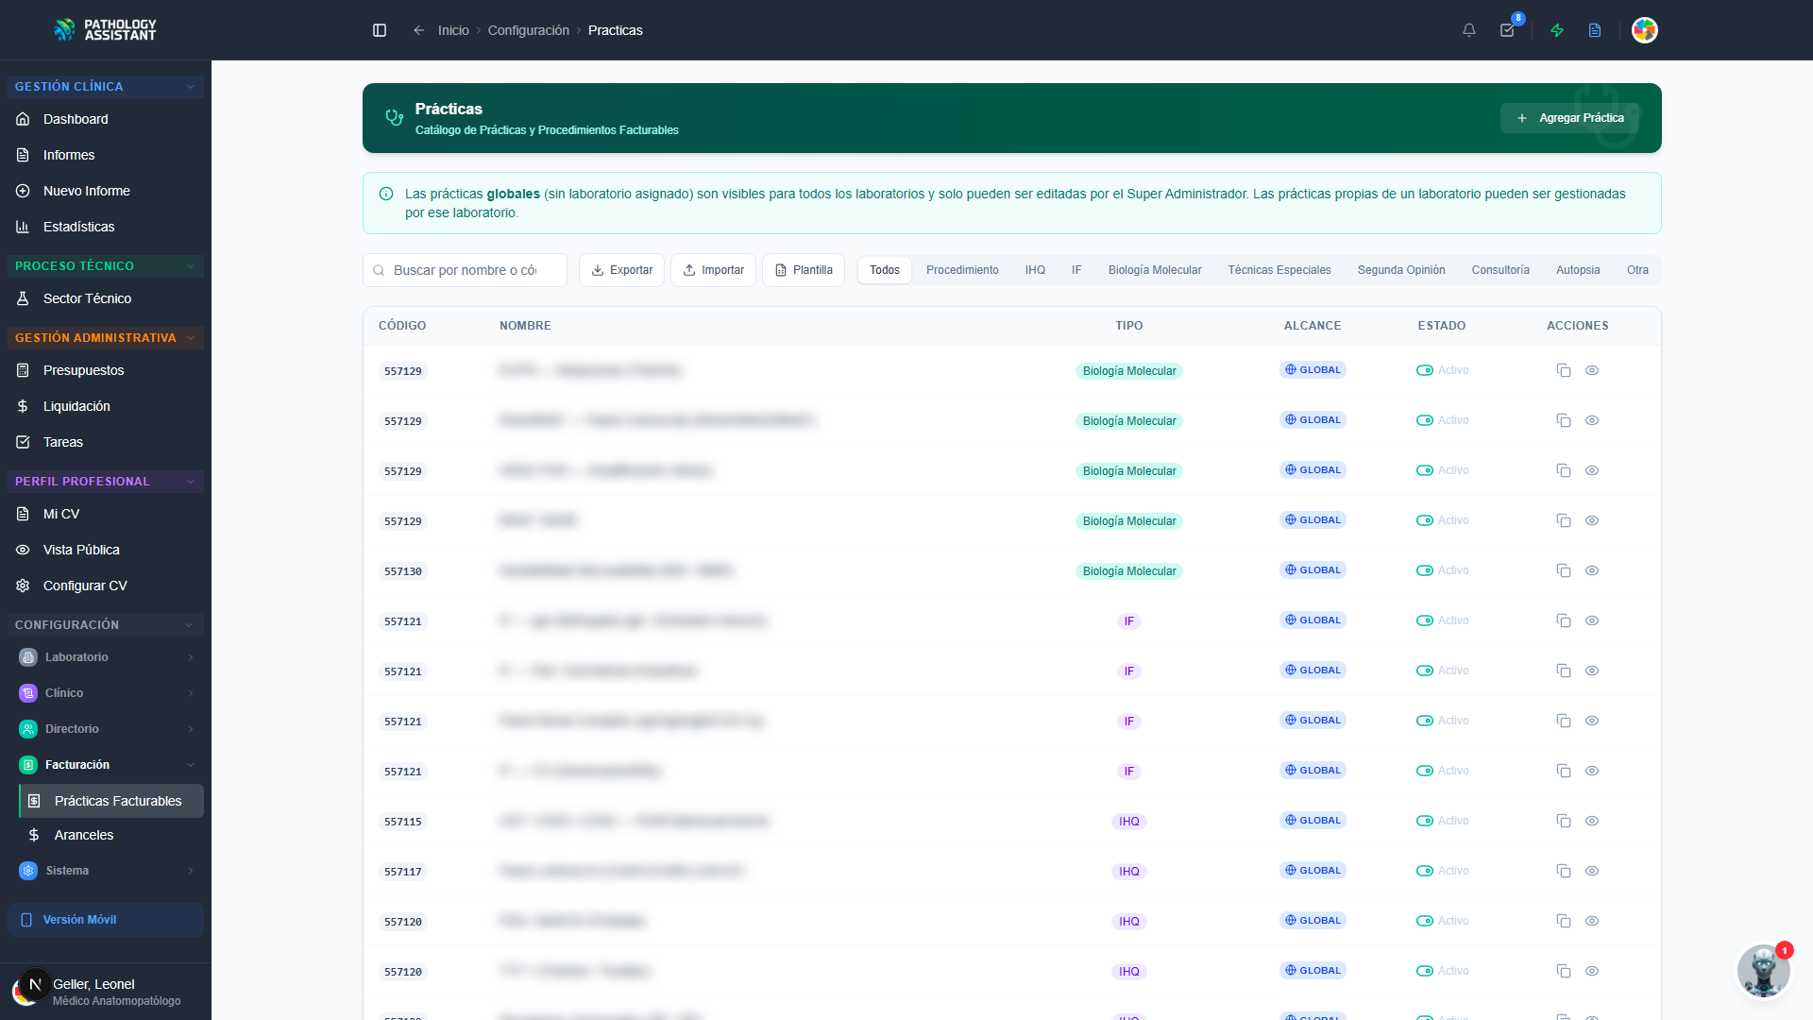Screen dimensions: 1813x1020
Task: Toggle Activo switch on 557130 row
Action: click(x=1425, y=570)
